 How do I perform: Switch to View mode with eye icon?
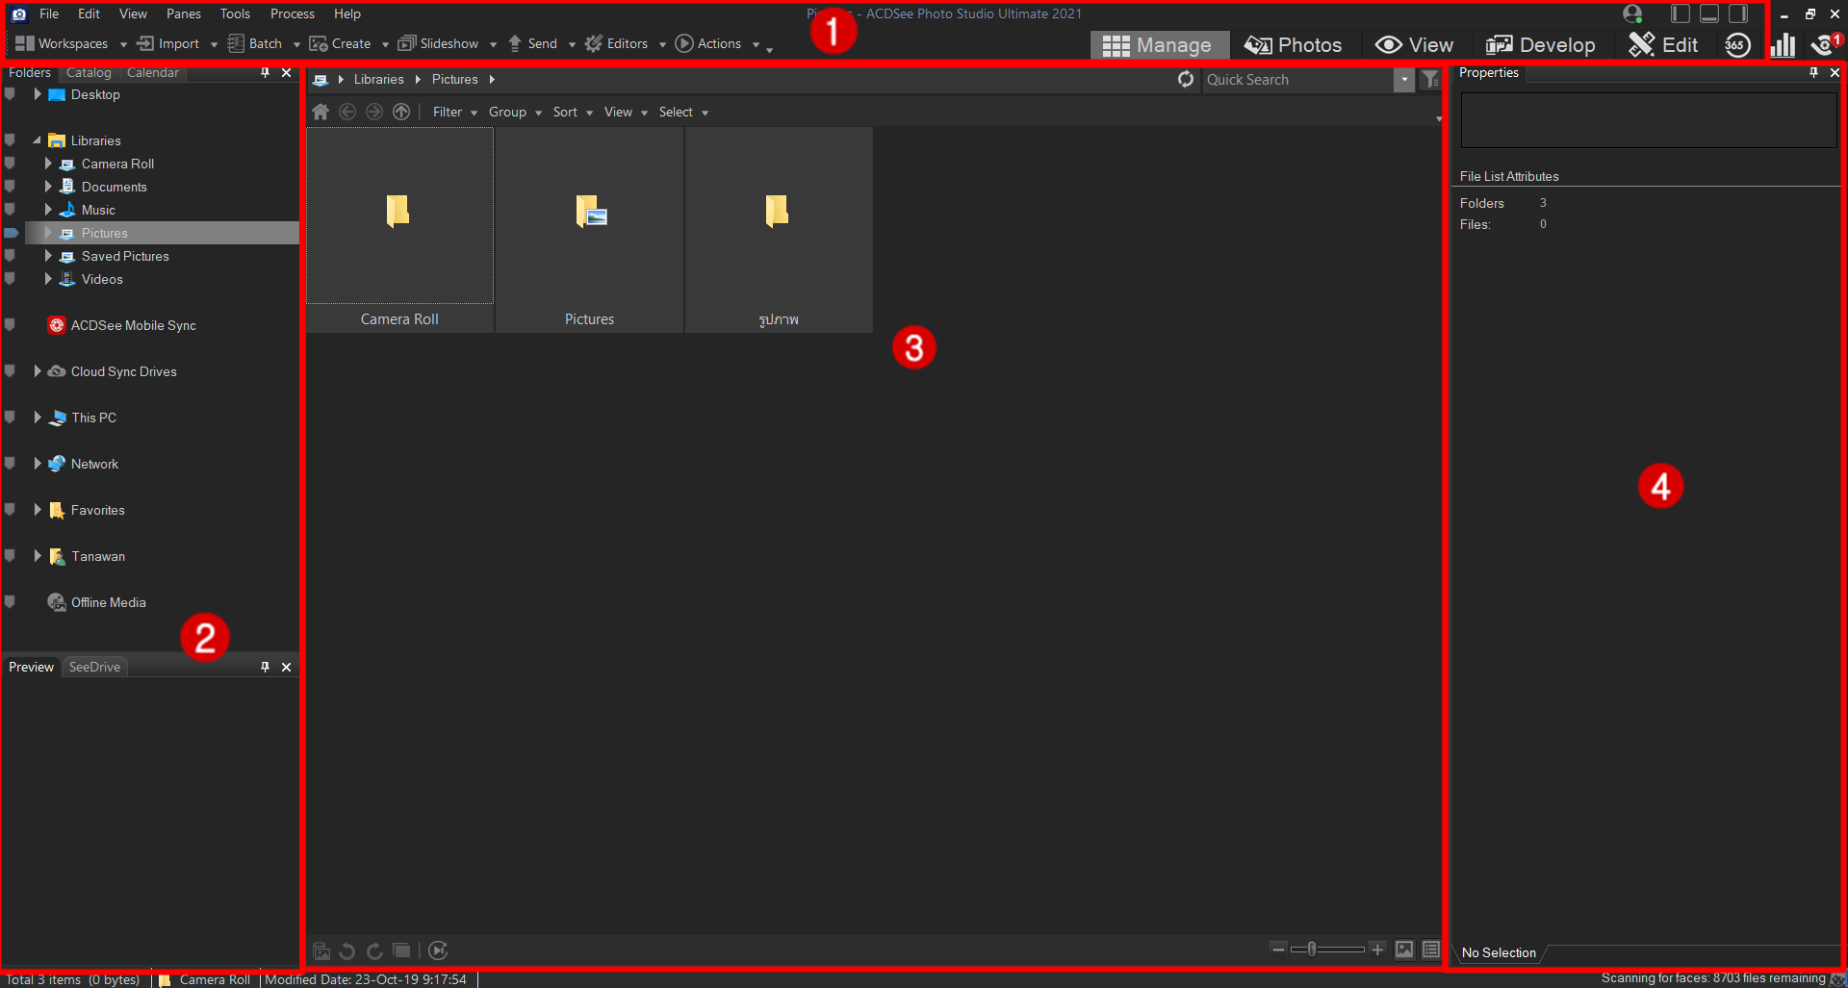click(1415, 45)
